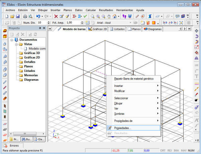The height and width of the screenshot is (154, 201).
Task: Zoom out with the minus magnifier
Action: (x=104, y=16)
